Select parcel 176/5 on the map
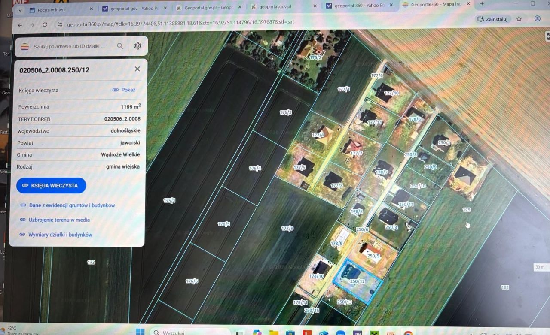The image size is (550, 335). [x=224, y=224]
